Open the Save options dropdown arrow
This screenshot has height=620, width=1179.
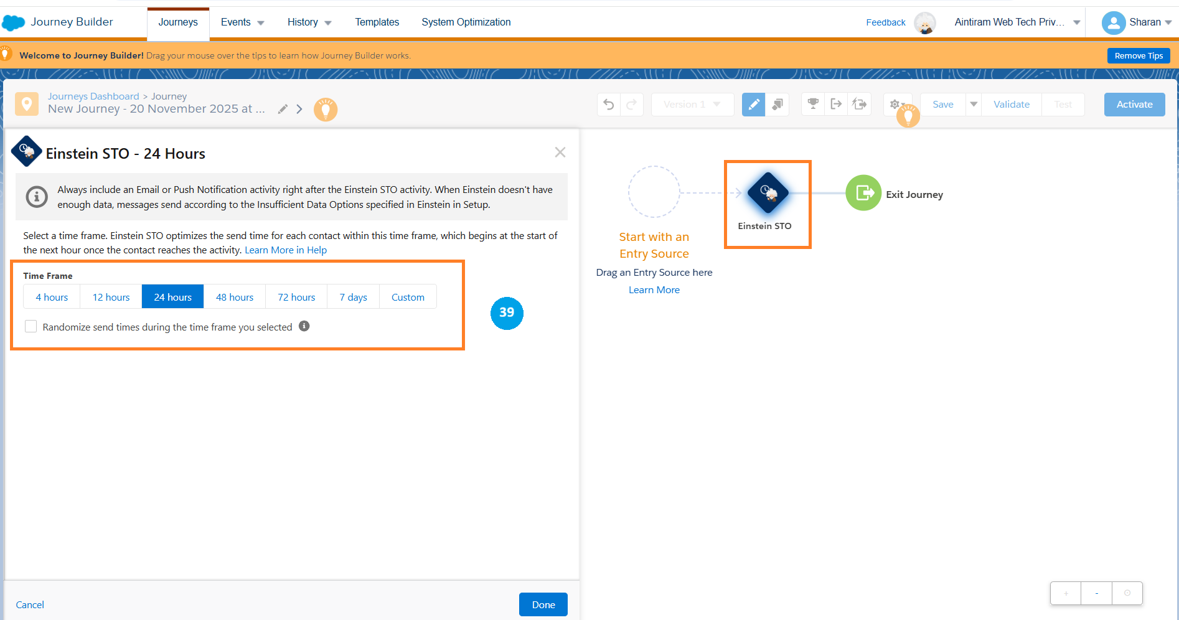click(x=974, y=105)
